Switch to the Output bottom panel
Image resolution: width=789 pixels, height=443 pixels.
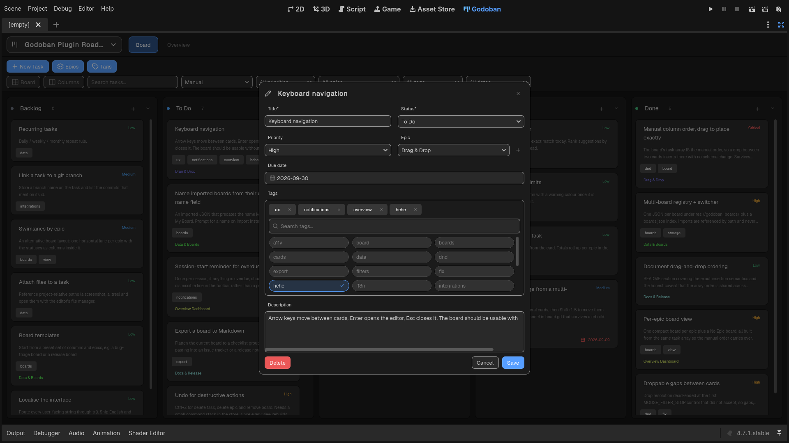coord(16,433)
